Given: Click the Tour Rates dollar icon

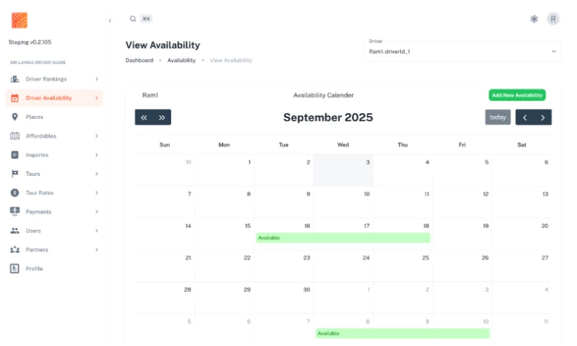Looking at the screenshot, I should point(14,192).
